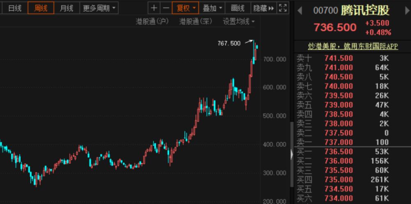411x204 pixels.
Task: Open 叠加 overlay dropdown
Action: 212,8
